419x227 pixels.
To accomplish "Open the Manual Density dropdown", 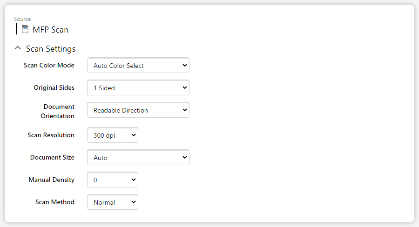I will point(113,180).
